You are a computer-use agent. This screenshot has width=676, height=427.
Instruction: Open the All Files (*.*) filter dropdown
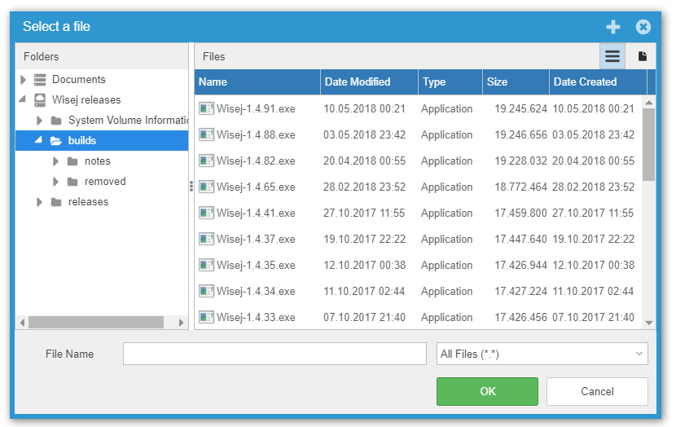tap(542, 354)
